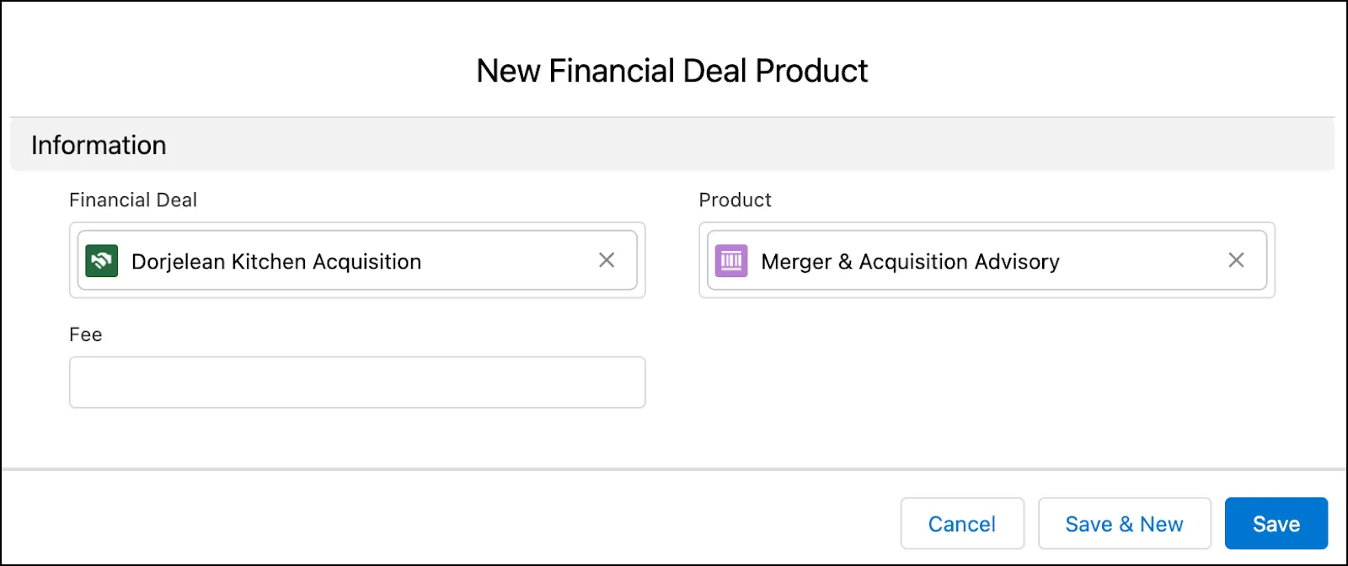Open the Product lookup combobox
This screenshot has width=1348, height=566.
(987, 260)
